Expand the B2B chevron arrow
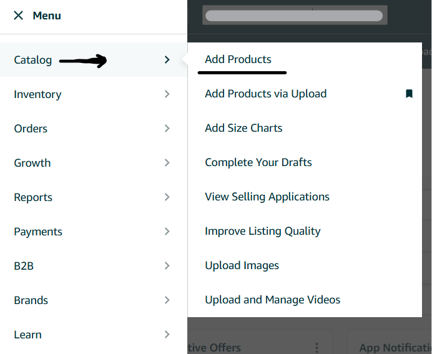This screenshot has height=354, width=432. click(167, 266)
